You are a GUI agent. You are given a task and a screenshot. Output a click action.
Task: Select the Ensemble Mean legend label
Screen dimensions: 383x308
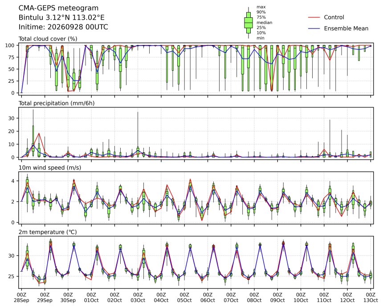346,28
